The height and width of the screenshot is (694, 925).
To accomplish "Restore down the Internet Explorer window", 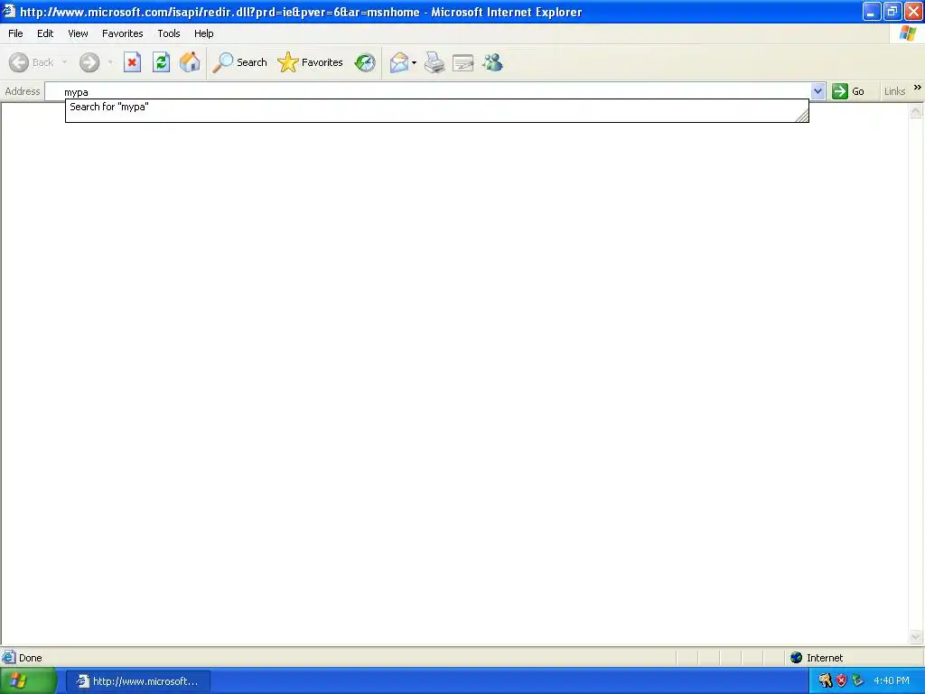I will pos(892,11).
